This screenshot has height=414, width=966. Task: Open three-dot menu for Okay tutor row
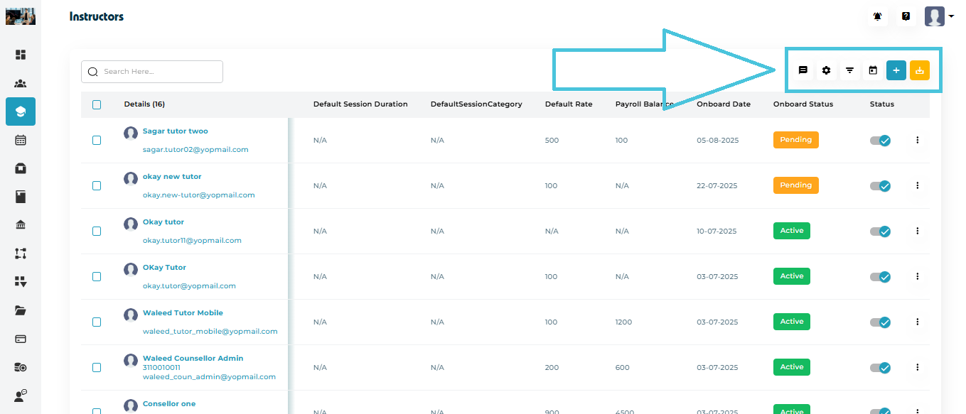click(x=917, y=231)
